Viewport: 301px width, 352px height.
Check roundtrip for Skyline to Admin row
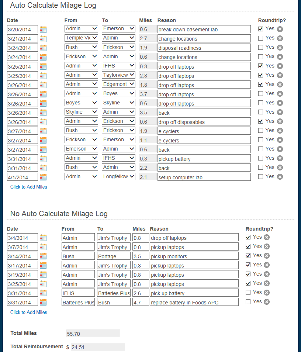click(x=260, y=112)
